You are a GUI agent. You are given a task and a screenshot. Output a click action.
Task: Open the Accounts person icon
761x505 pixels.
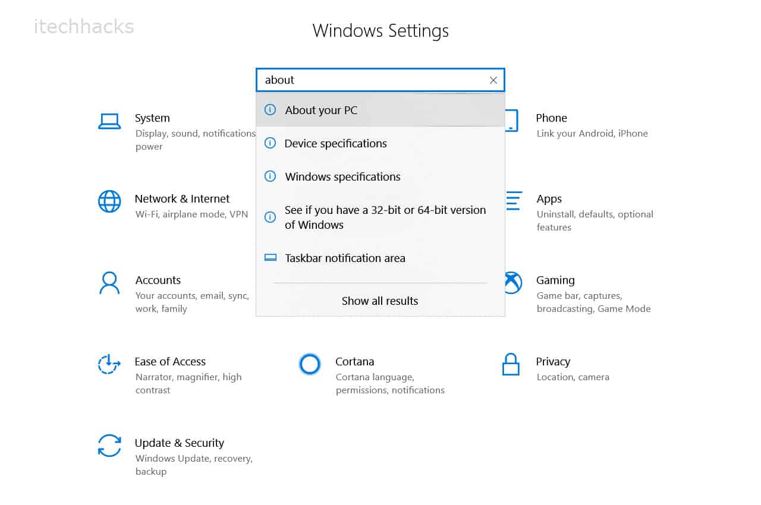click(109, 283)
